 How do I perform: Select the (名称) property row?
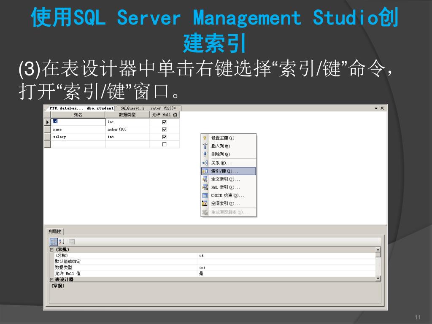pyautogui.click(x=215, y=256)
